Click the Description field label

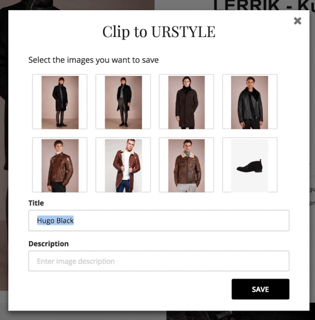pyautogui.click(x=48, y=244)
